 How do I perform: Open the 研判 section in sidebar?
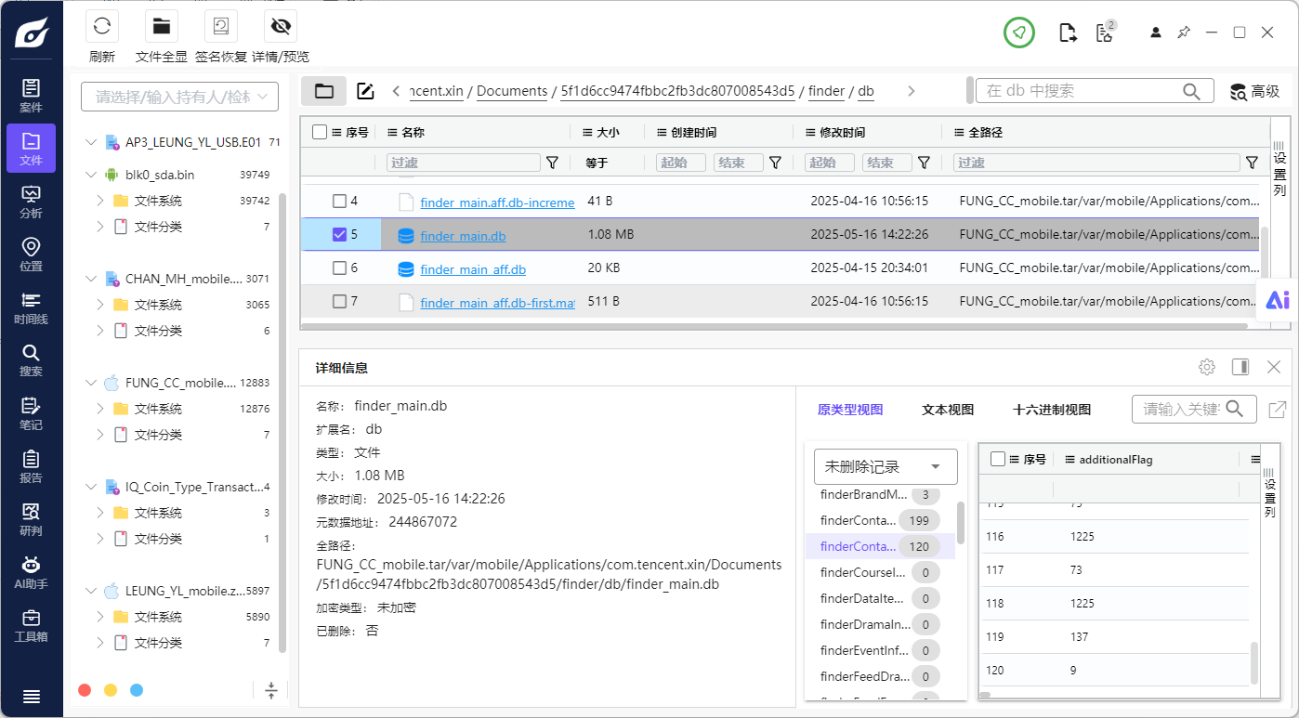31,519
